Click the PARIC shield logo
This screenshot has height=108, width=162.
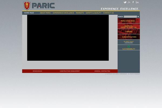[27, 5]
